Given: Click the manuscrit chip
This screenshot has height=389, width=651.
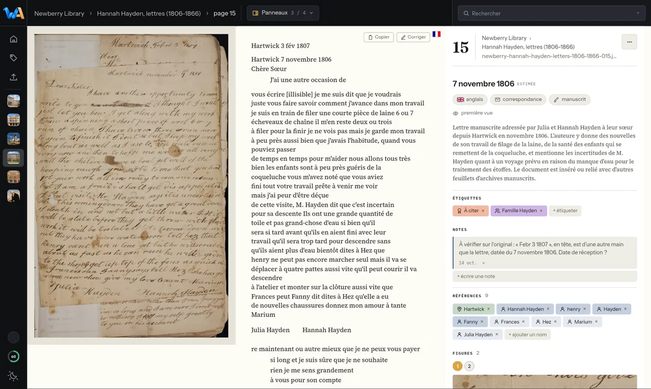Looking at the screenshot, I should (569, 99).
